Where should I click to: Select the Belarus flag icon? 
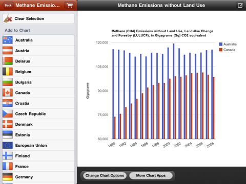tap(8, 61)
